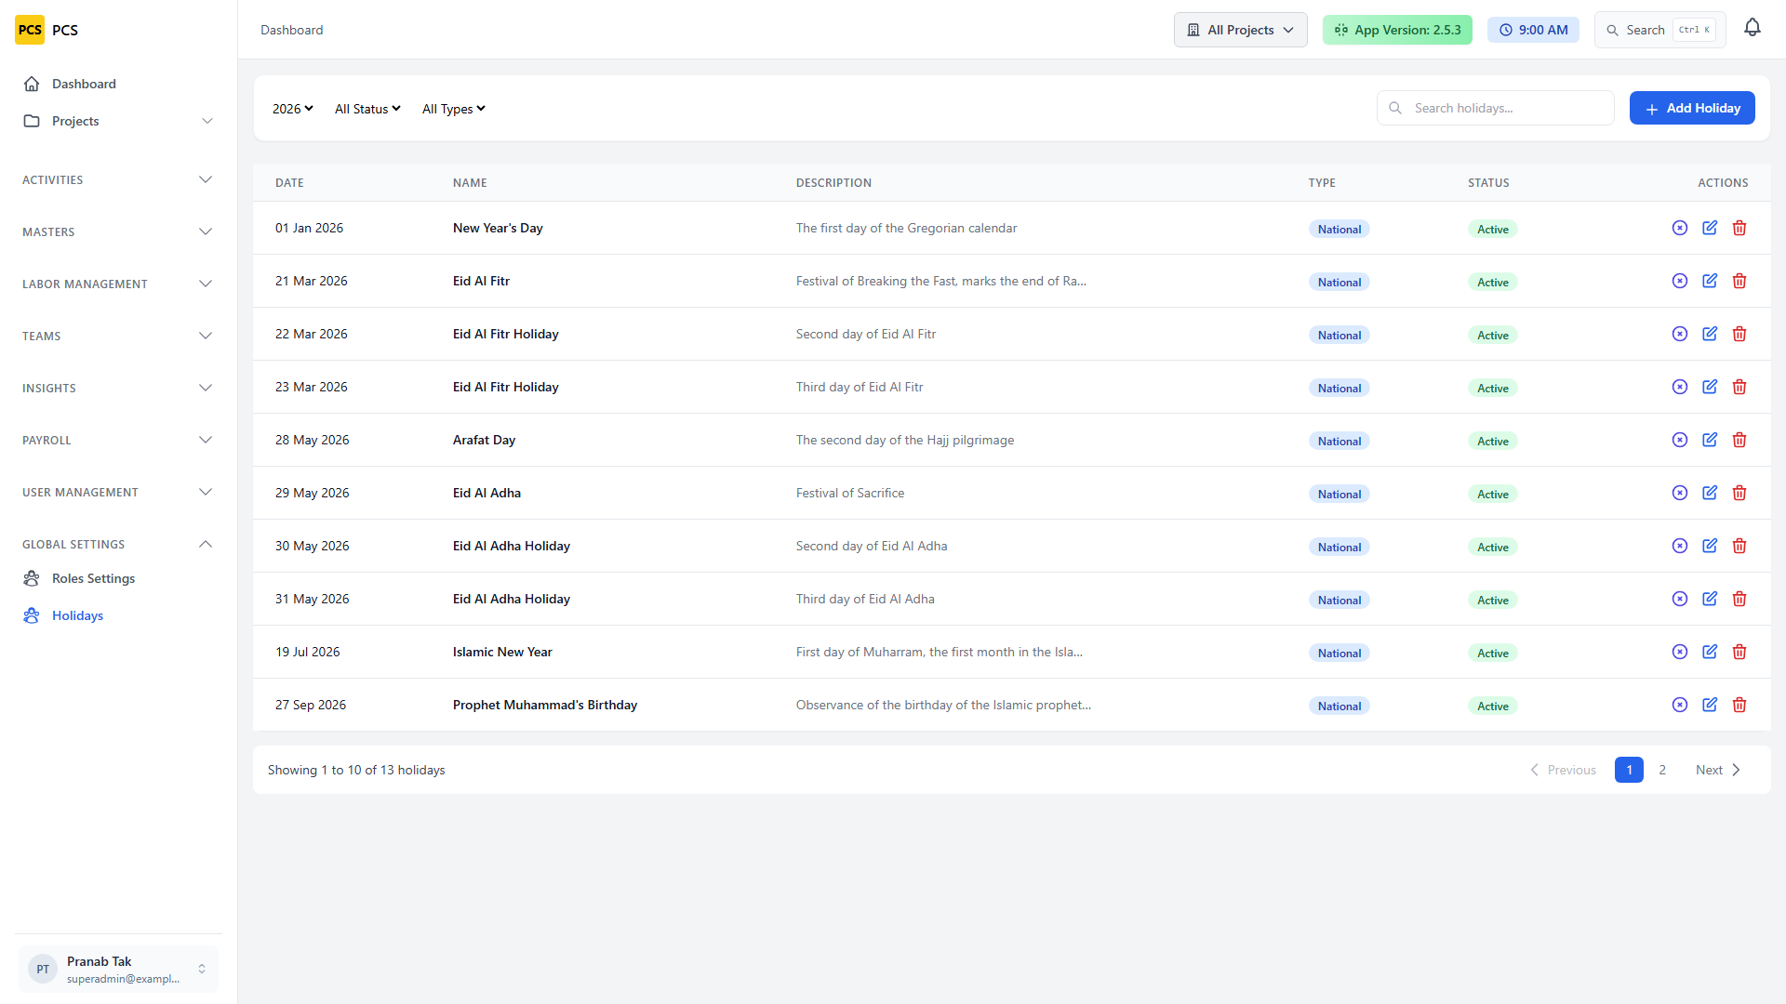Click the Roles Settings icon
This screenshot has width=1786, height=1004.
pos(32,578)
